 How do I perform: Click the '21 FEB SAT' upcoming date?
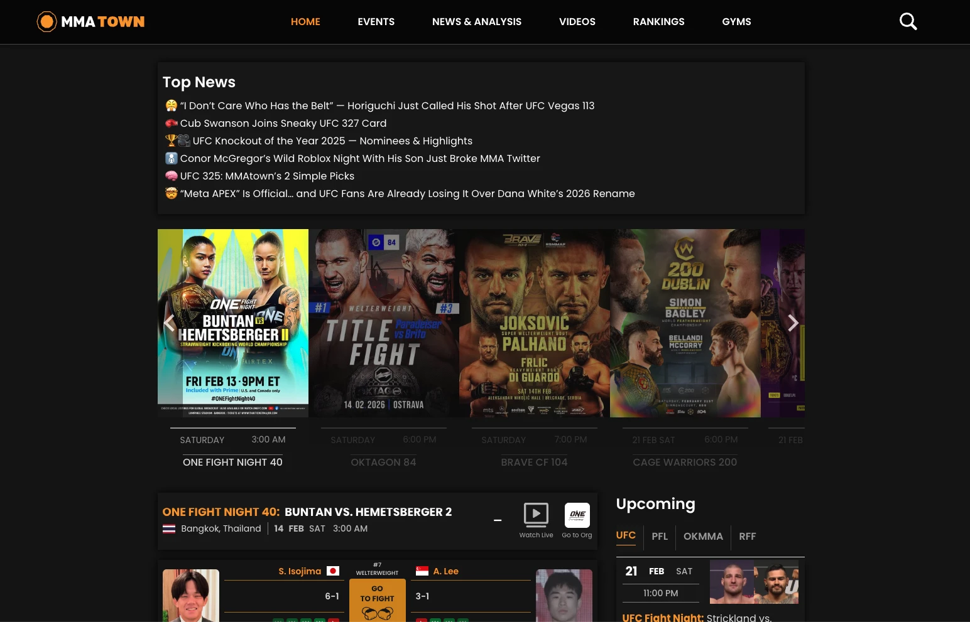(659, 571)
